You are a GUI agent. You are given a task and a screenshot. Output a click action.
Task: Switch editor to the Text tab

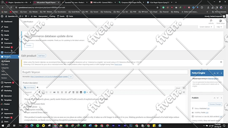point(184,88)
